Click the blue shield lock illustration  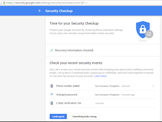click(x=143, y=30)
